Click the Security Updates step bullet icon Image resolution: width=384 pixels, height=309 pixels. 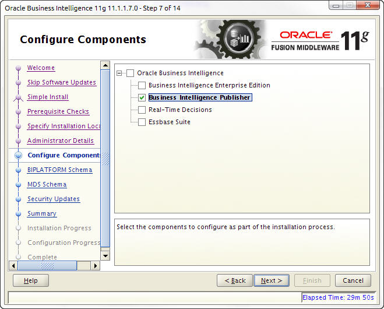pos(19,199)
